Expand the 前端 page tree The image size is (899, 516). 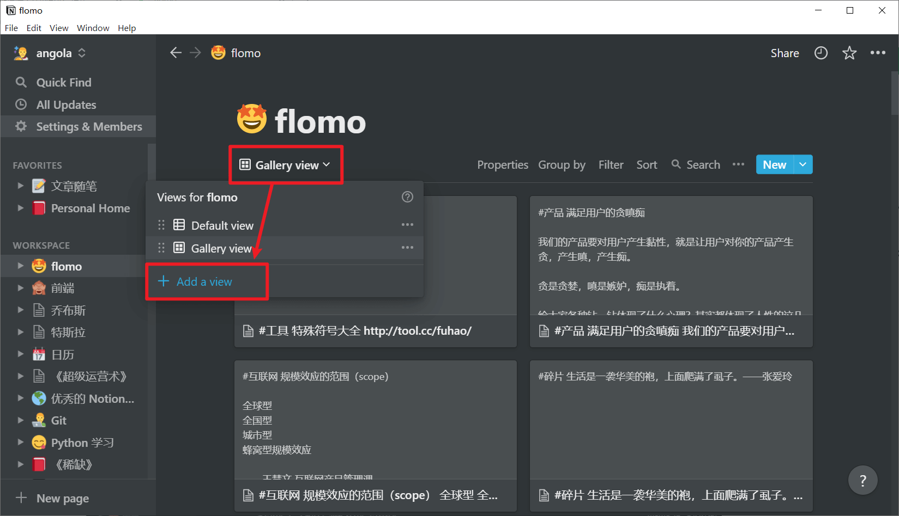point(20,288)
